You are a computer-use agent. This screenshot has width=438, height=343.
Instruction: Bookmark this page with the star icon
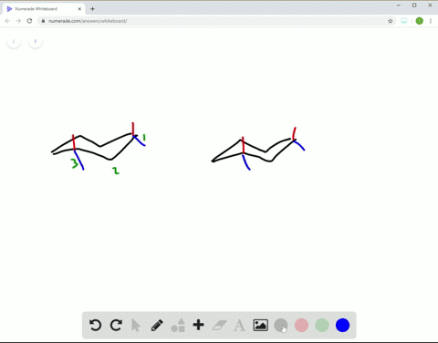pyautogui.click(x=391, y=21)
